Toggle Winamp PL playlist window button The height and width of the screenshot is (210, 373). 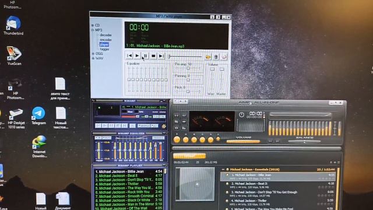pyautogui.click(x=163, y=117)
